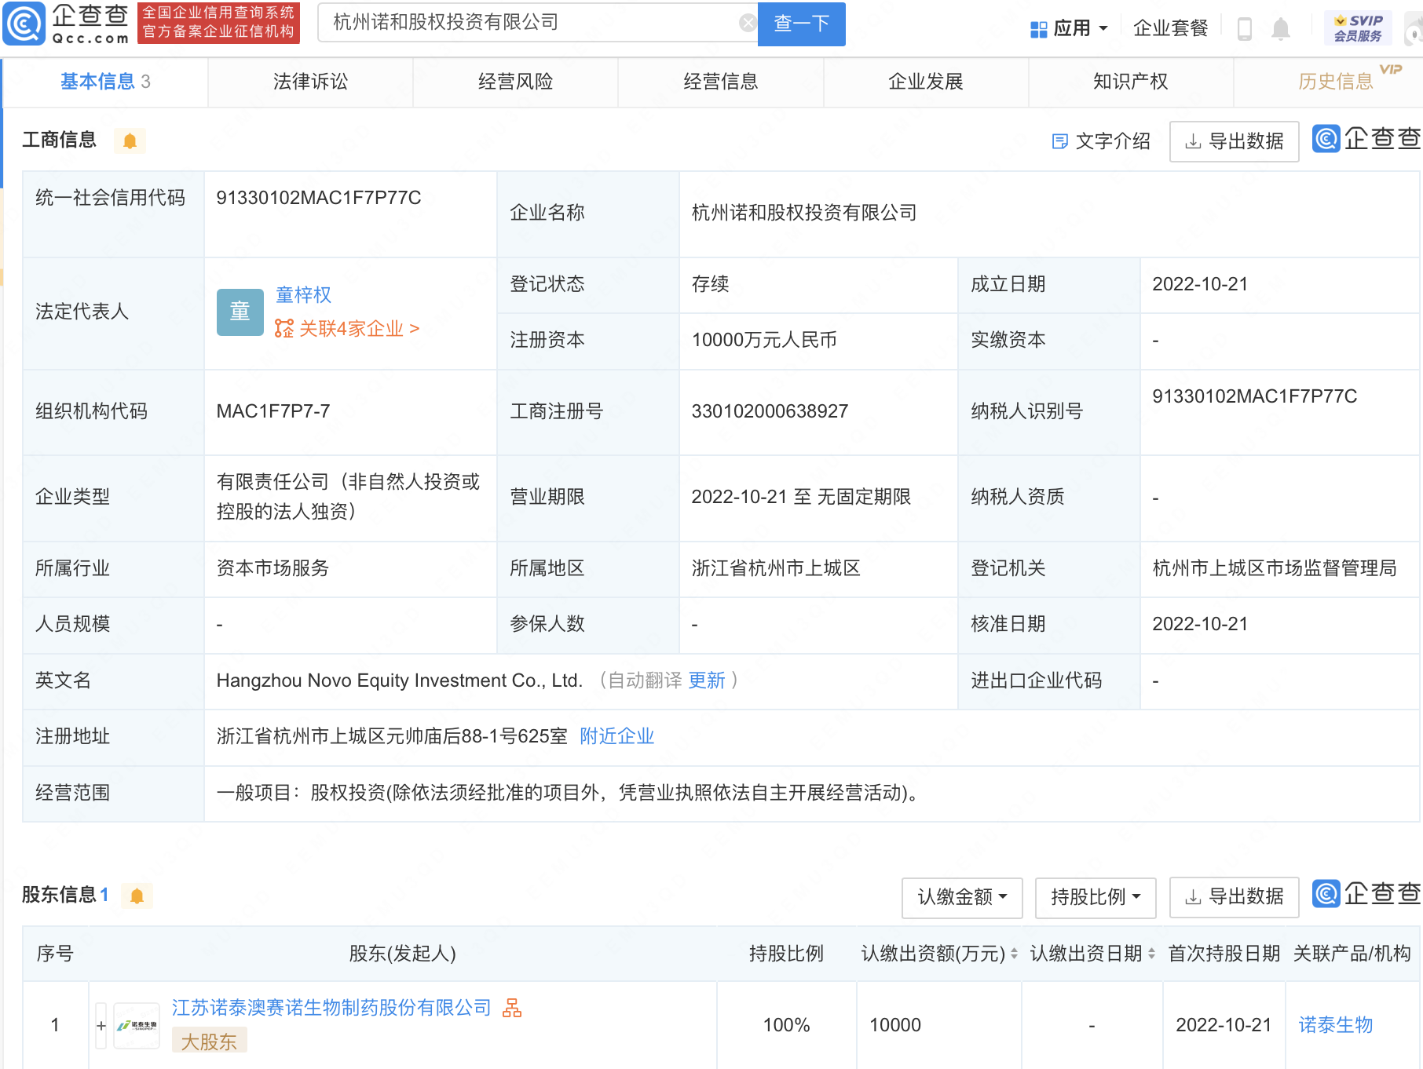Open the mobile app phone icon
1423x1069 pixels.
tap(1244, 28)
